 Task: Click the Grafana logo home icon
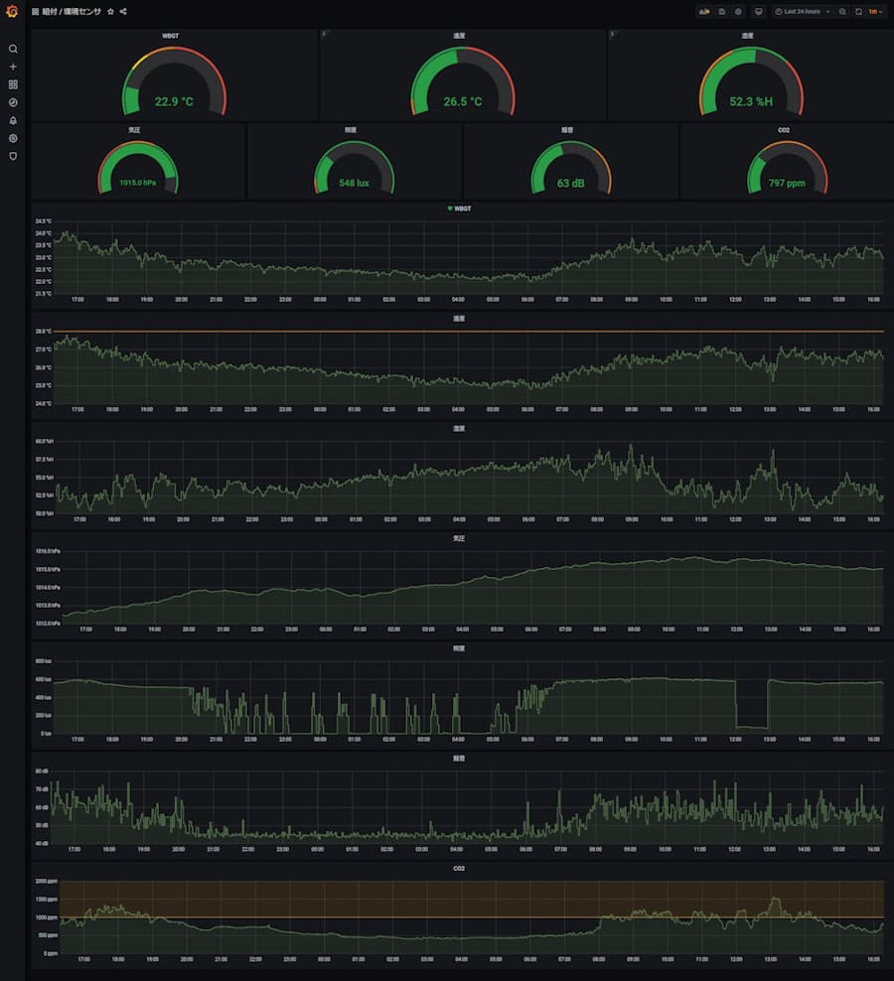point(13,12)
